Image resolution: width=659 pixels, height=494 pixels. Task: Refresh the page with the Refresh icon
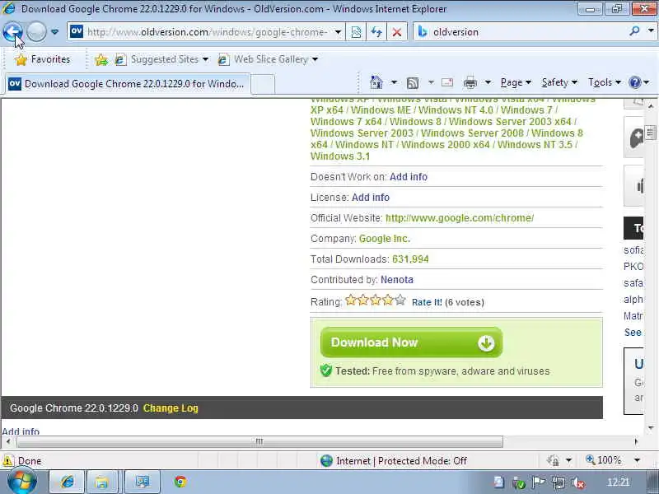point(376,32)
